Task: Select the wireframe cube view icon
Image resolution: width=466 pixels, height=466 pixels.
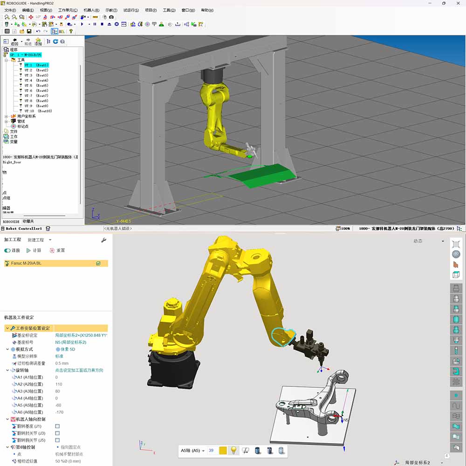Action: (x=456, y=275)
